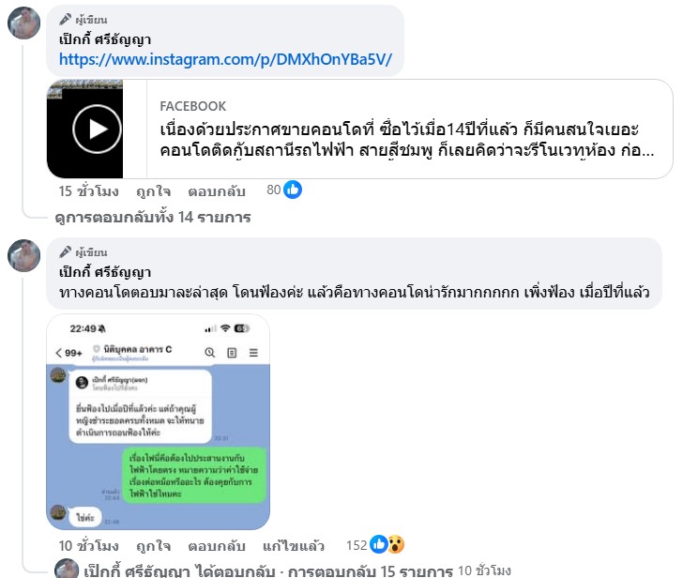Open the Instagram post link
The height and width of the screenshot is (578, 683).
(x=225, y=59)
